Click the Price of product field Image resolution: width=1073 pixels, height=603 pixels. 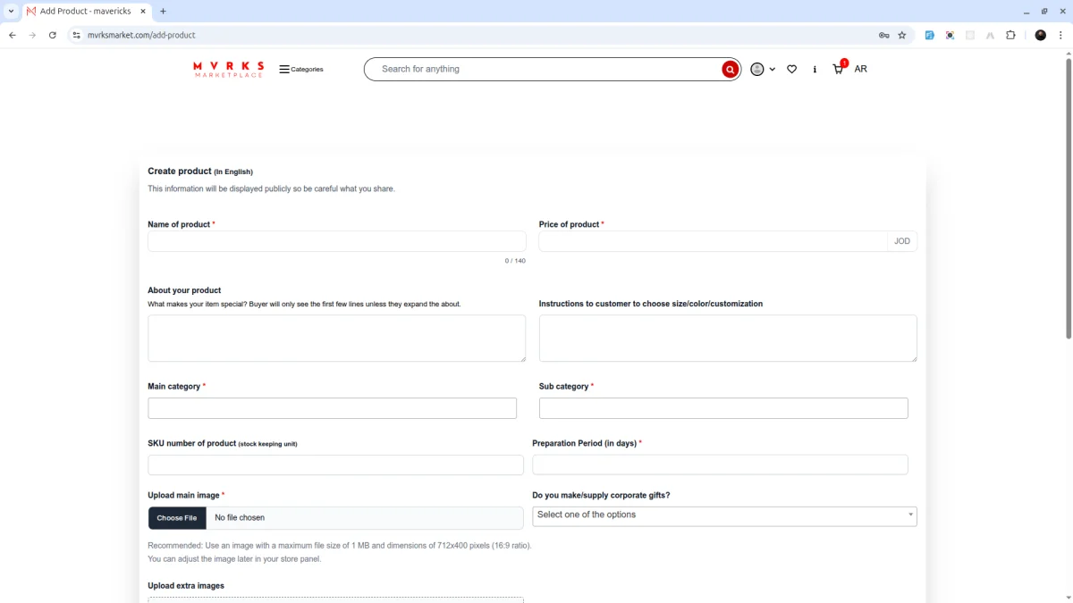coord(714,241)
